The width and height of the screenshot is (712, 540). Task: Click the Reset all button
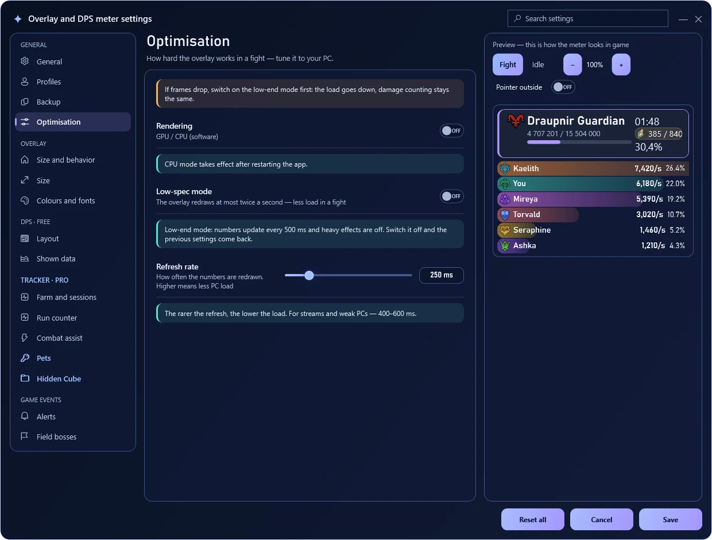click(x=533, y=519)
